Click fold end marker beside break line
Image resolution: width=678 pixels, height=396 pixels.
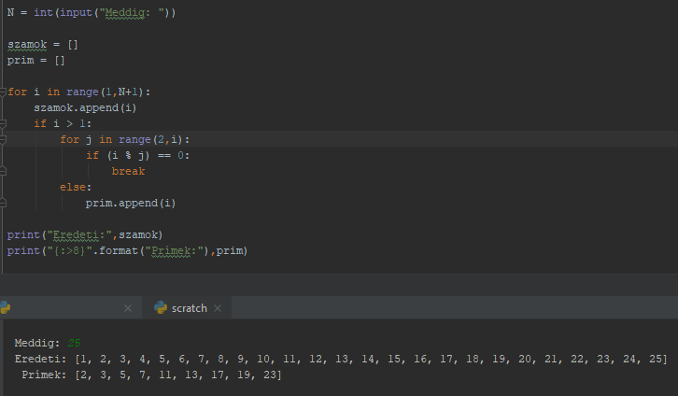4,172
